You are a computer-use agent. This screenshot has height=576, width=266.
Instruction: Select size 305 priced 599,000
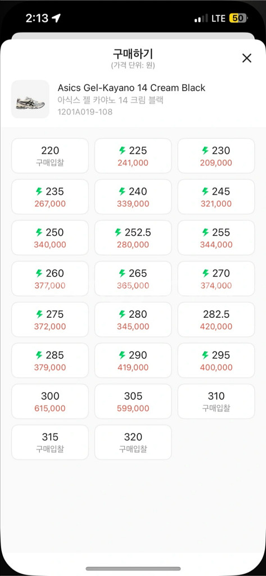click(133, 402)
